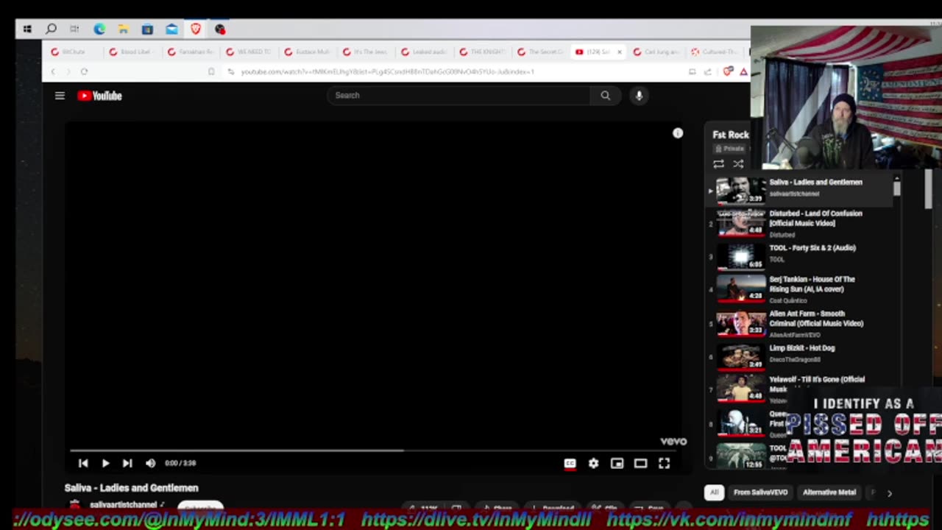Click the YouTube Search field
The height and width of the screenshot is (530, 942).
point(458,95)
